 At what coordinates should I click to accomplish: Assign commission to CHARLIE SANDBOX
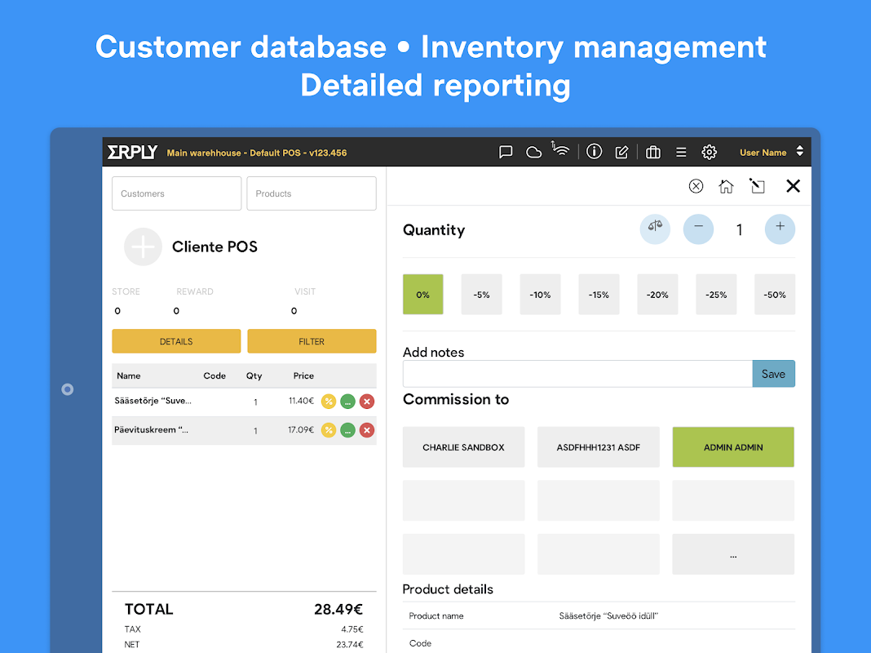(x=463, y=447)
